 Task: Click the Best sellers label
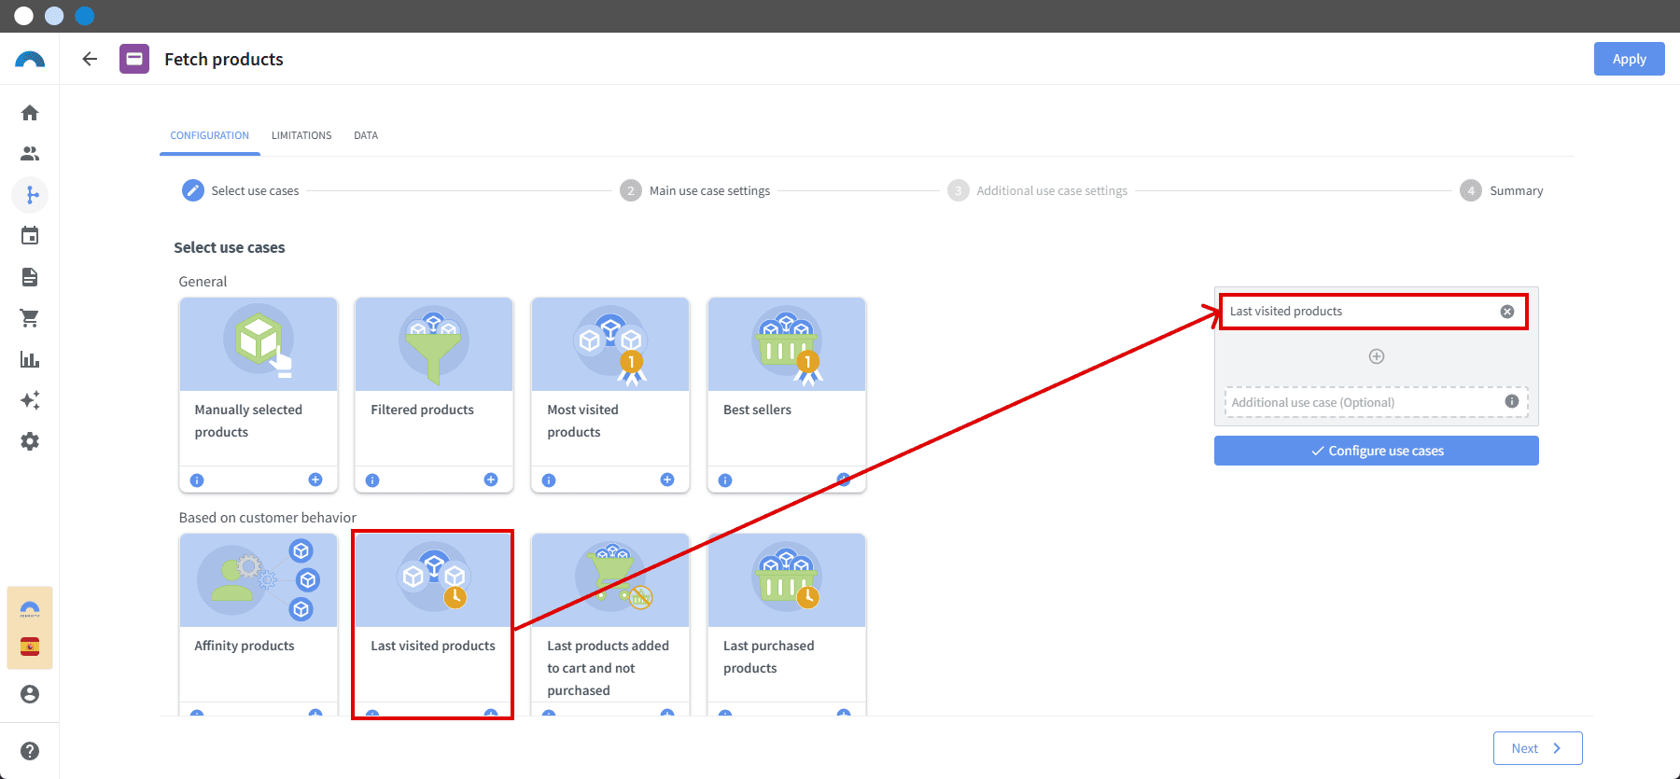[x=757, y=410]
